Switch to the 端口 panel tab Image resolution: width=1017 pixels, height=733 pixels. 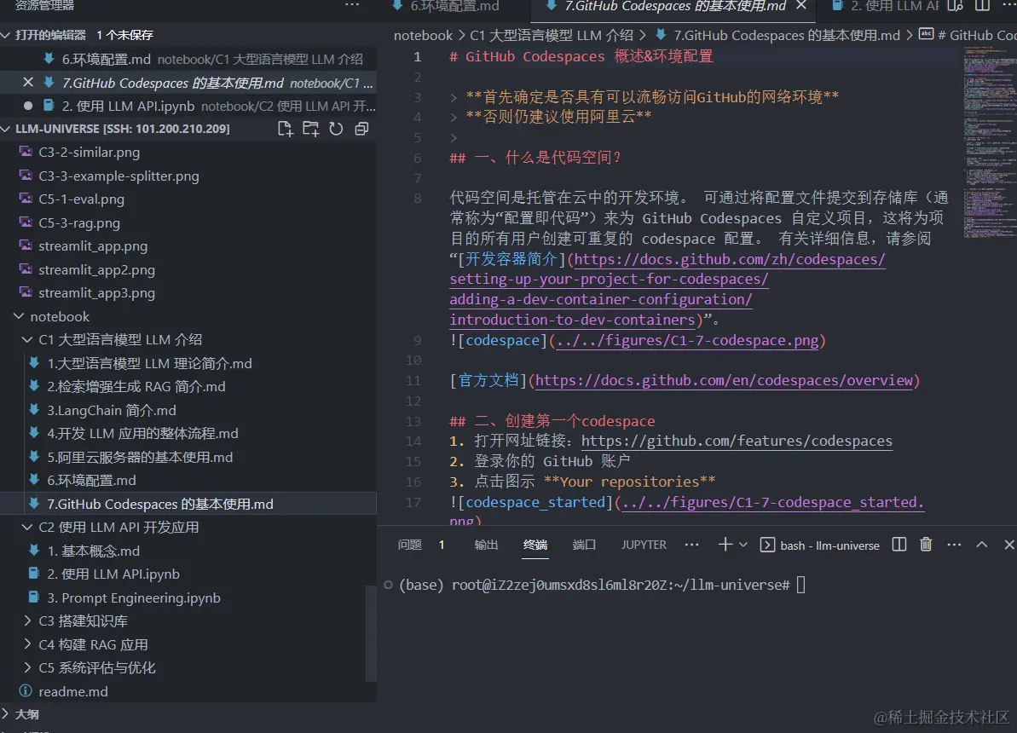tap(585, 545)
